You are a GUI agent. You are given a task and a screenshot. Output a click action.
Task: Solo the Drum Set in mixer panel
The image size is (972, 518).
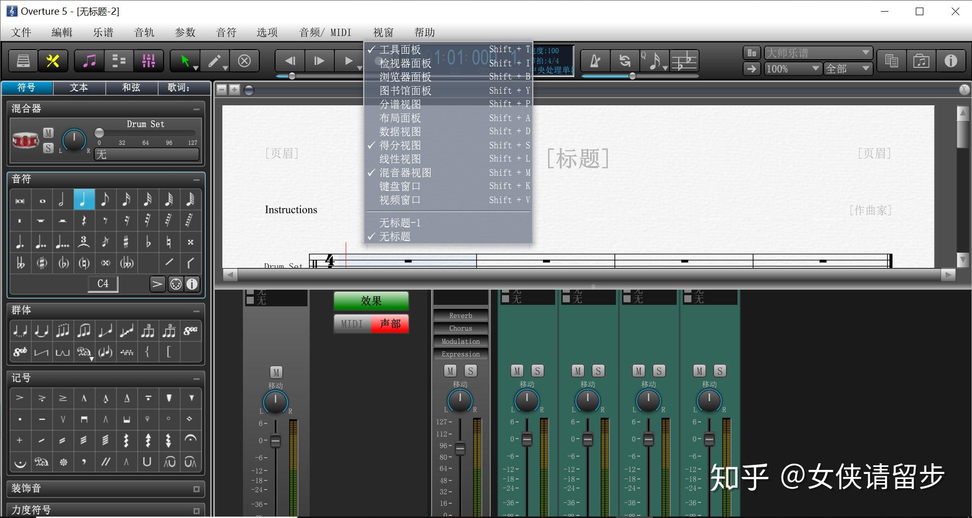tap(48, 148)
